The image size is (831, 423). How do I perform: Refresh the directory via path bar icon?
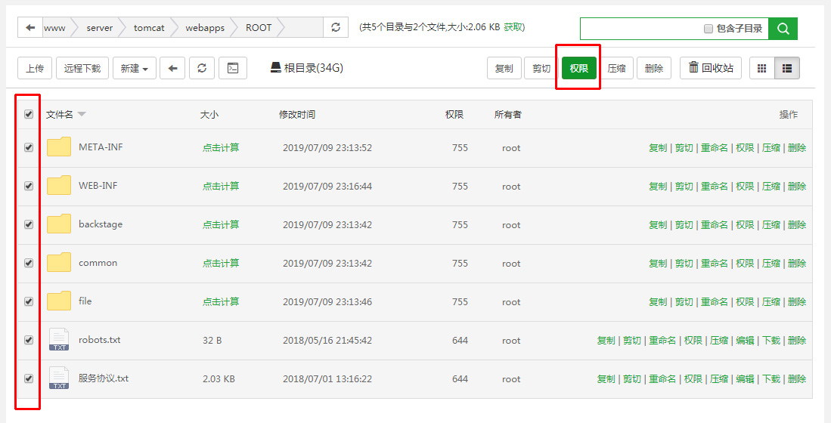(336, 28)
